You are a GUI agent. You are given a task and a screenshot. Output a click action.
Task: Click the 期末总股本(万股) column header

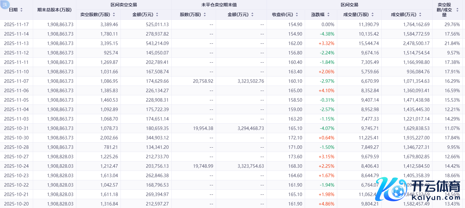pos(54,10)
